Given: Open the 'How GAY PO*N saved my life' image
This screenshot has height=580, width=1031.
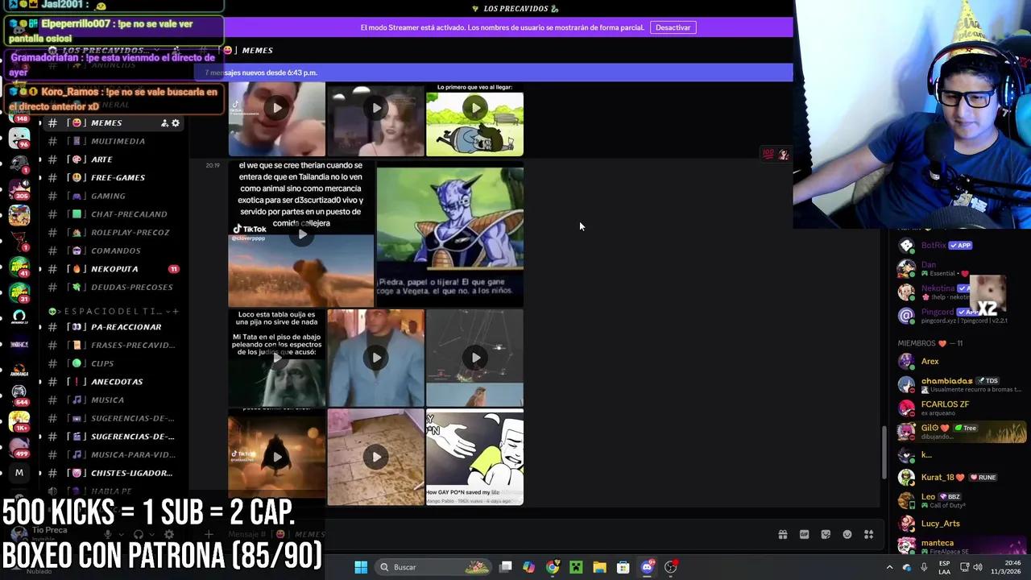Looking at the screenshot, I should coord(474,458).
